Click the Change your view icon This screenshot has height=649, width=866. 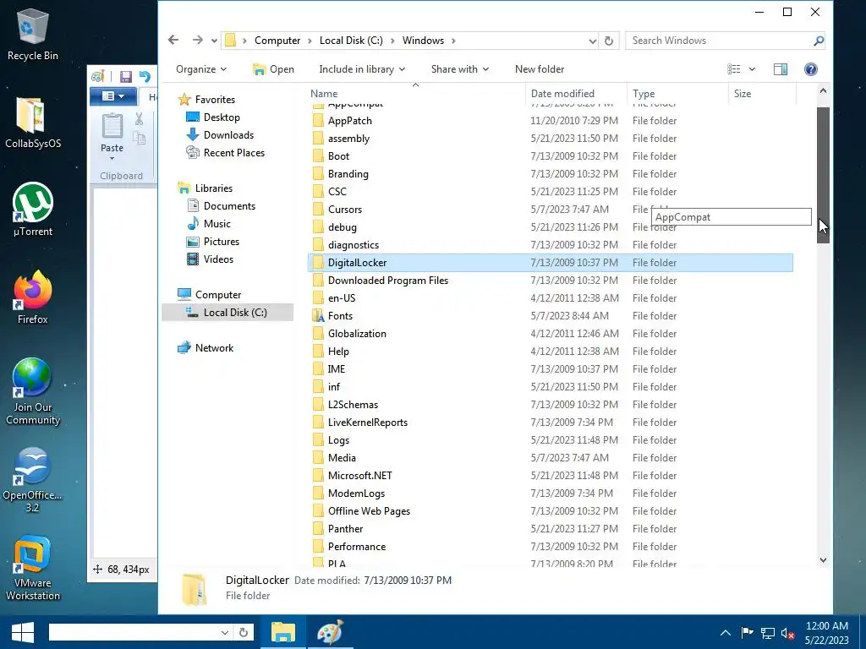pyautogui.click(x=734, y=69)
